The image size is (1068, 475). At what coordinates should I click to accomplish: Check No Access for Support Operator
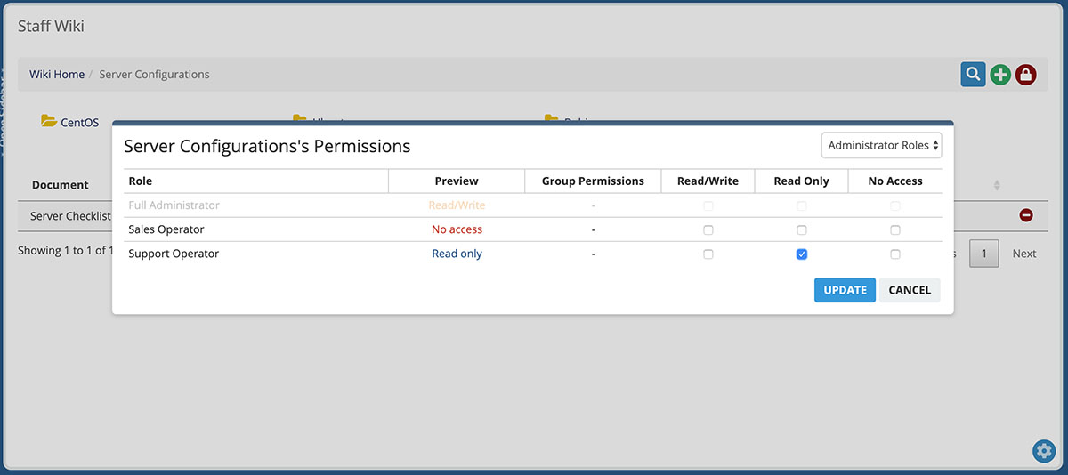(x=895, y=254)
